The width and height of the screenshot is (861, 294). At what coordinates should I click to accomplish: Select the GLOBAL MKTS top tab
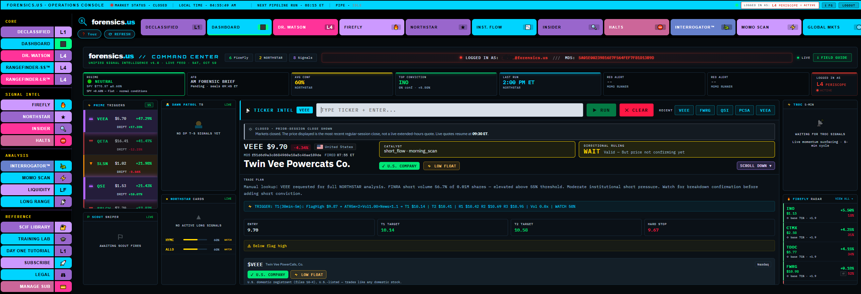click(x=832, y=27)
